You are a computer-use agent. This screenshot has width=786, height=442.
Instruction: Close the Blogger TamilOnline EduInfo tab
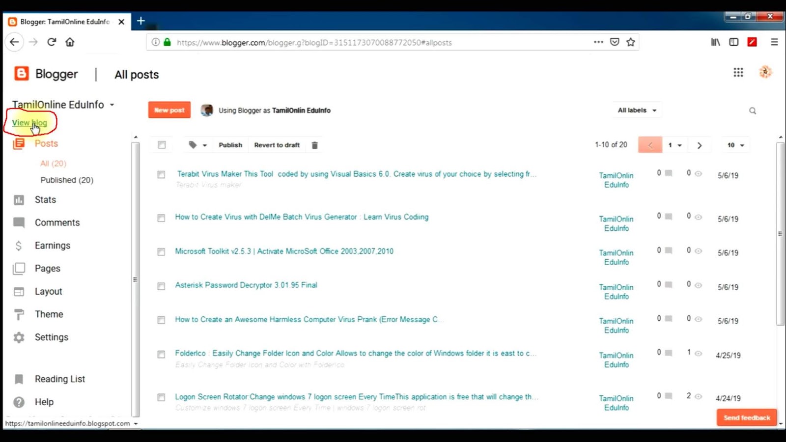121,22
